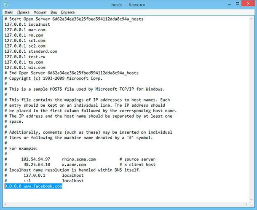
Task: Click the line '127.0.0.1 test.ru'
Action: pyautogui.click(x=25, y=57)
